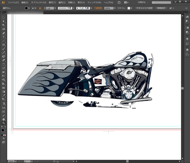Select the Hand tool
Image resolution: width=190 pixels, height=163 pixels.
click(x=4, y=119)
